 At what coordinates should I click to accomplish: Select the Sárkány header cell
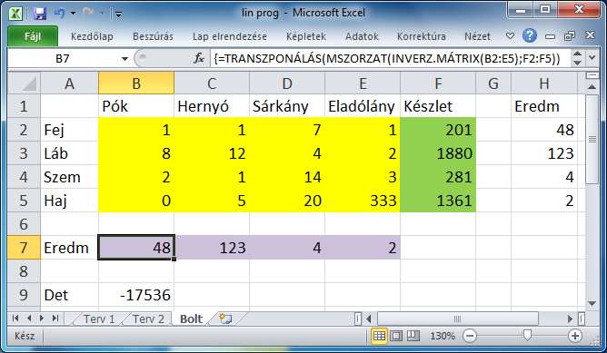[x=287, y=106]
